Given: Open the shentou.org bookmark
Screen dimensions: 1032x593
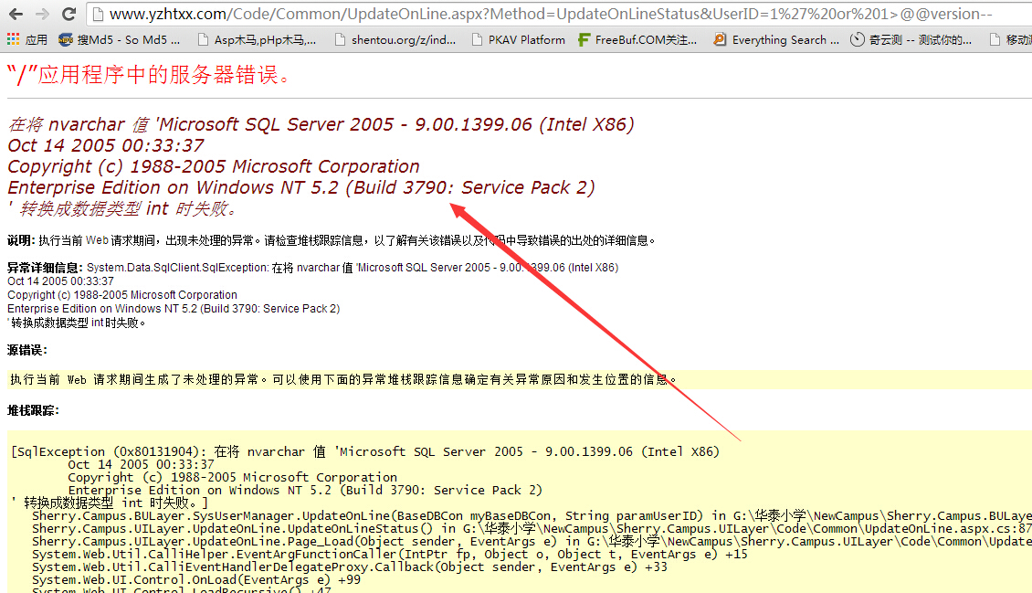Looking at the screenshot, I should (395, 40).
